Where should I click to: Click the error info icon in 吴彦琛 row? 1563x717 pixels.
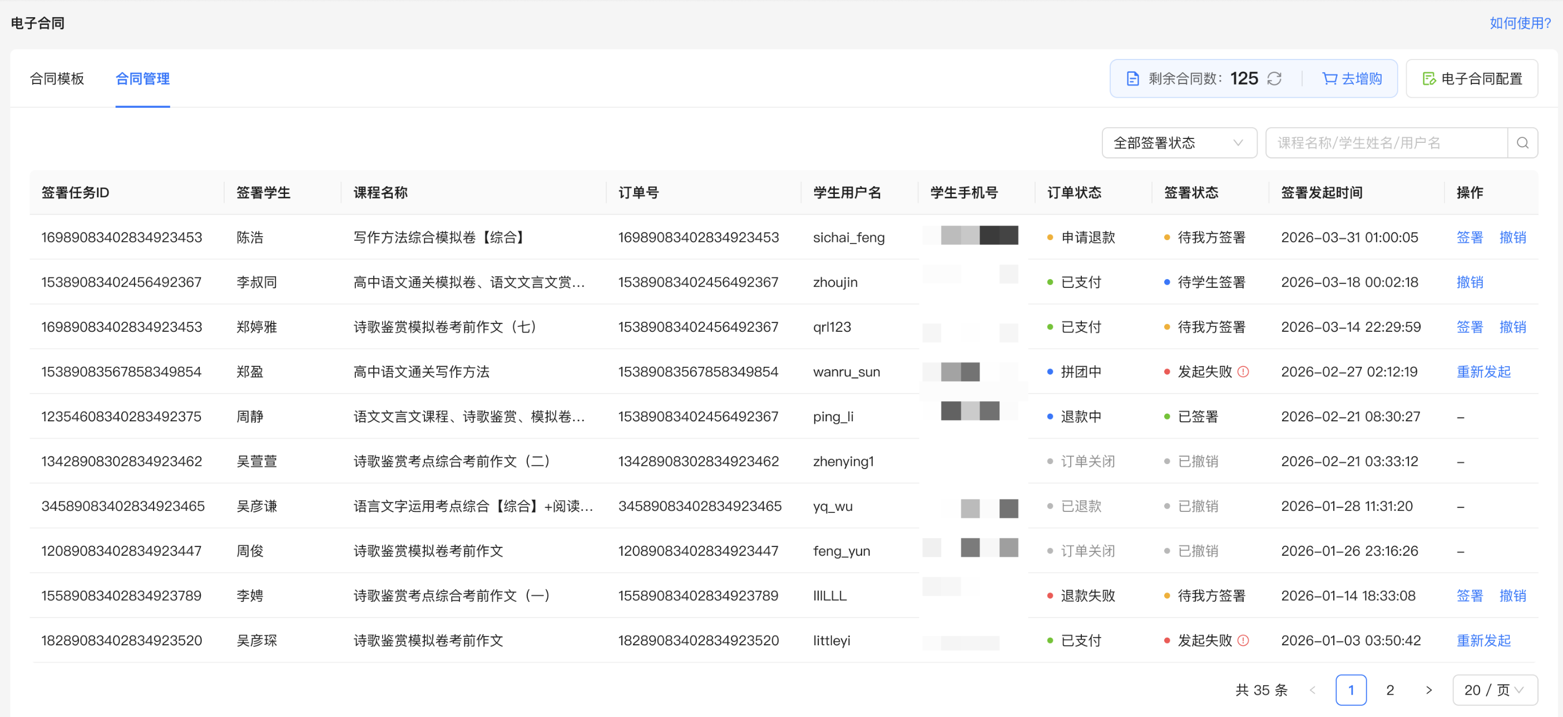(x=1243, y=641)
